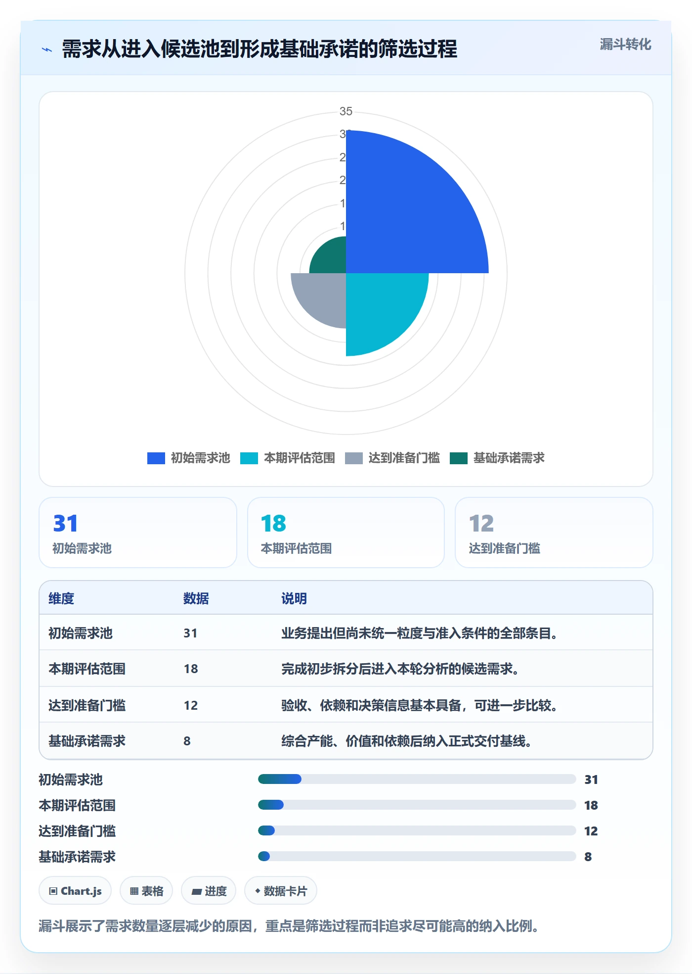The image size is (692, 974).
Task: Click the 漏斗转化 tag in header
Action: pos(625,45)
